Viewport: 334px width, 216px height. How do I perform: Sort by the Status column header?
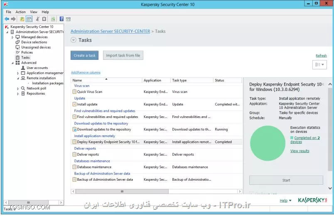click(228, 80)
